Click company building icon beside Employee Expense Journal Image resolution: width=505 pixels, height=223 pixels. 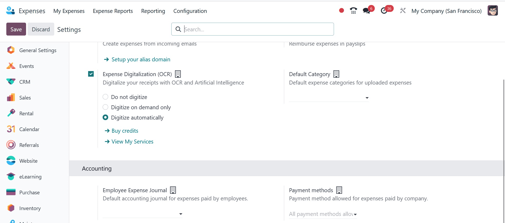173,190
